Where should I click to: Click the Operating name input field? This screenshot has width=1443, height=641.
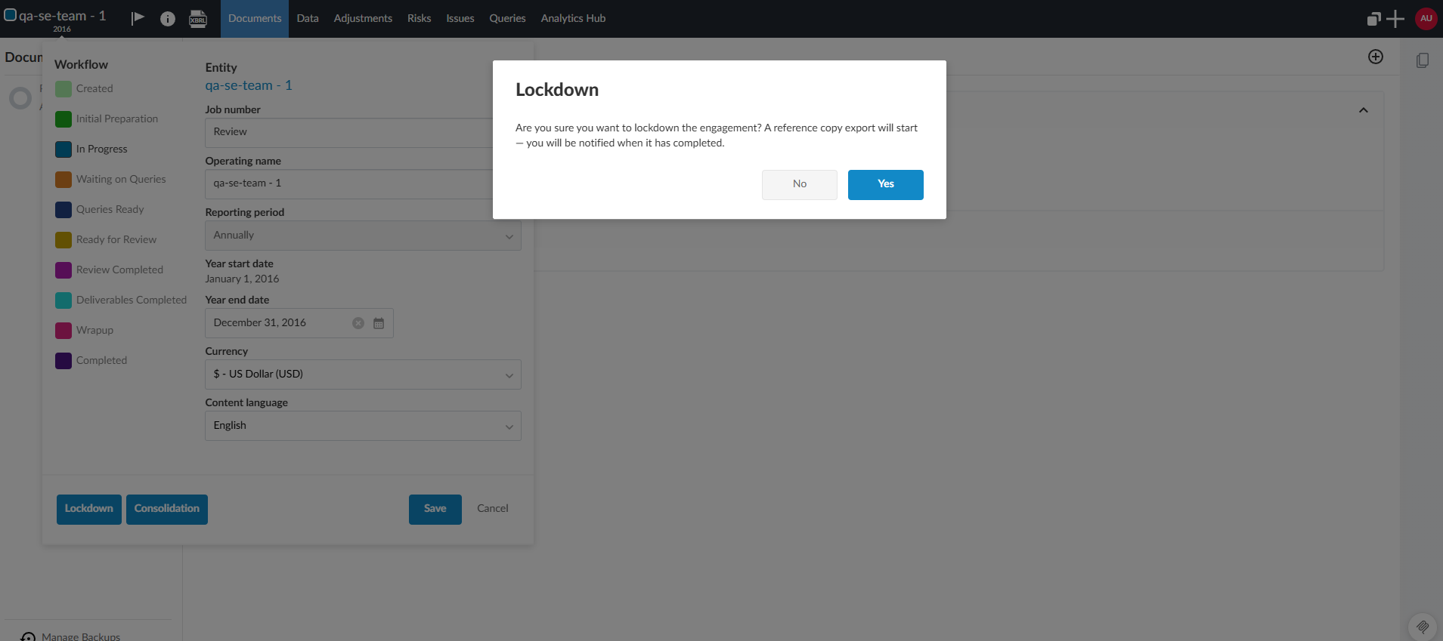(x=349, y=184)
